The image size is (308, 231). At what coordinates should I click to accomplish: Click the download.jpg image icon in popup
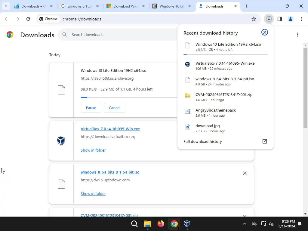[188, 127]
